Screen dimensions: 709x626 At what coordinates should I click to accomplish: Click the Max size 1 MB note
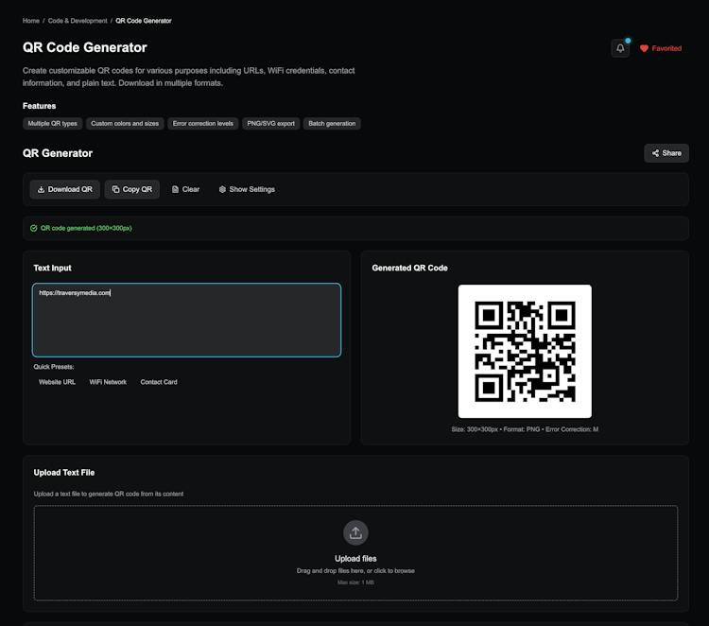(355, 583)
